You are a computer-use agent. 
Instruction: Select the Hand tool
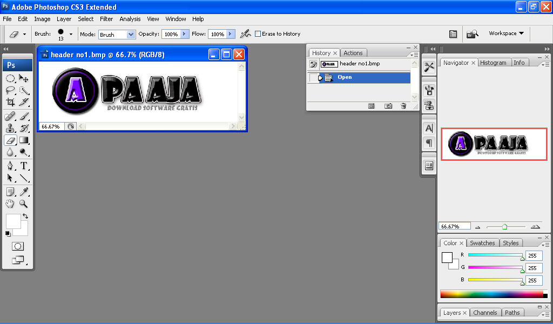[10, 204]
